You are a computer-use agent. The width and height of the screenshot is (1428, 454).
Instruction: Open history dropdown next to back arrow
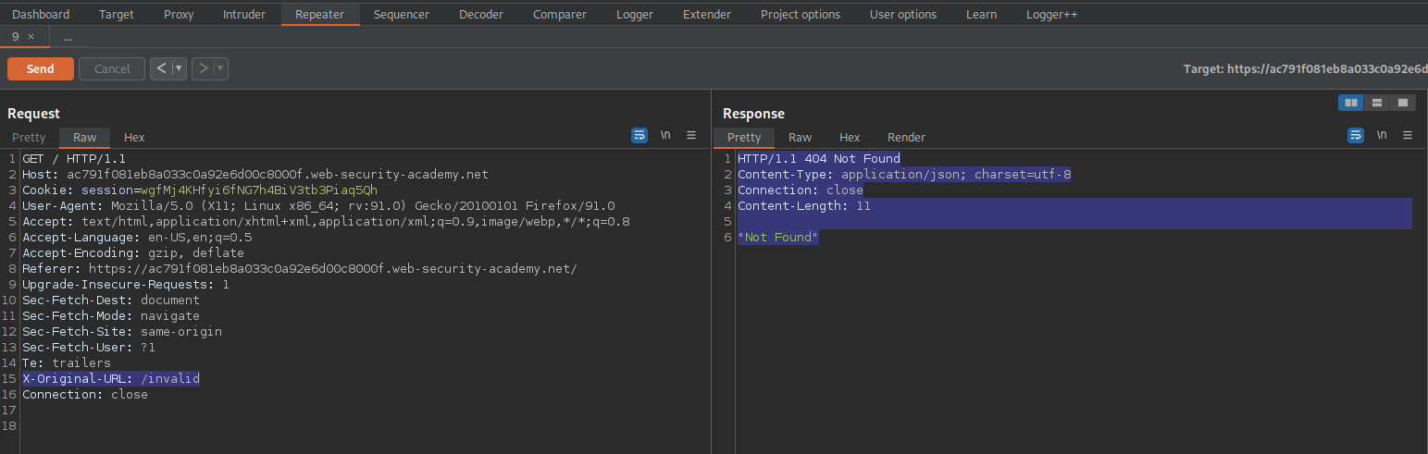pos(180,68)
